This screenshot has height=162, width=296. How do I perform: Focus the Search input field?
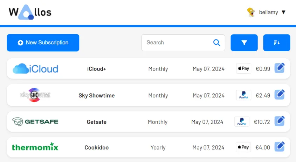coord(177,43)
